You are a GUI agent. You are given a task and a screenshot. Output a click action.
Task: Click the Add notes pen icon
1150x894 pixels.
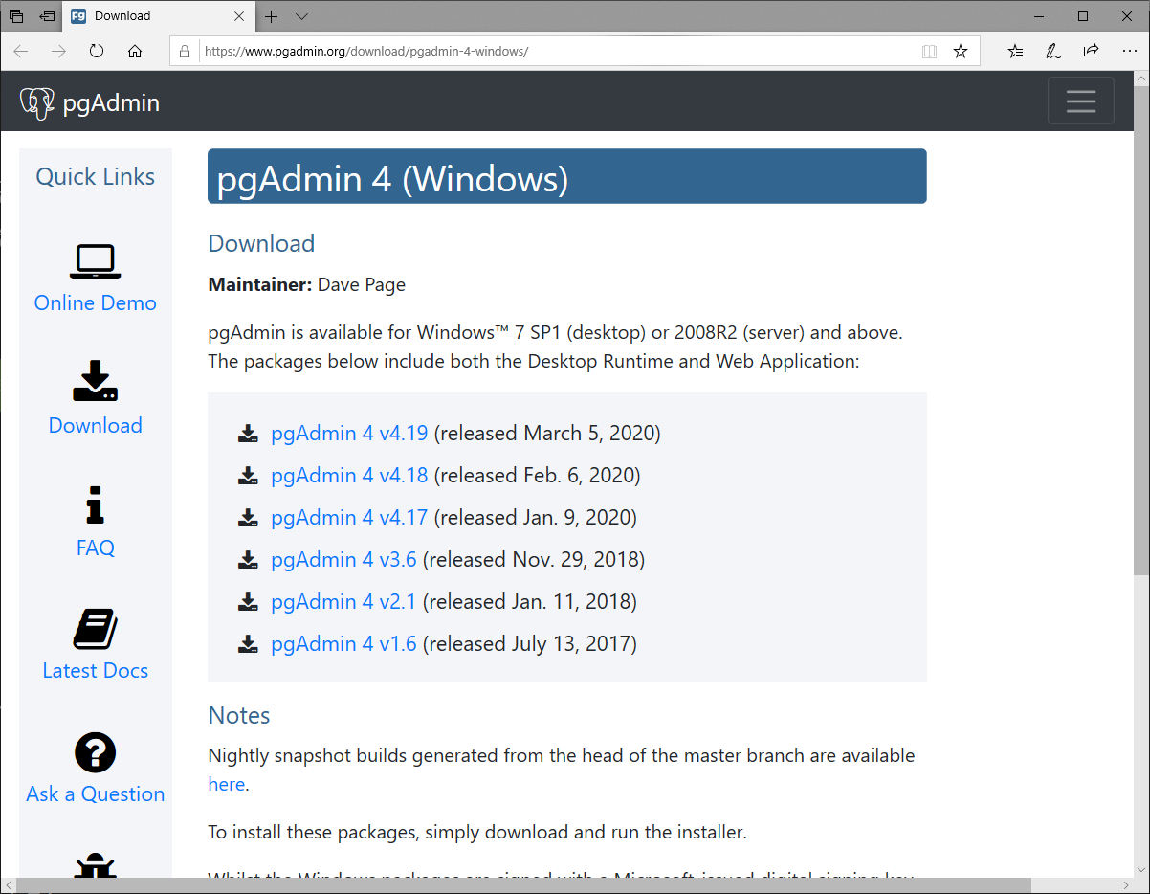[1053, 51]
